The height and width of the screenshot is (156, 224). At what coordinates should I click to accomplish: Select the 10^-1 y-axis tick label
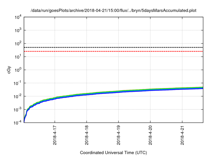(x=17, y=83)
